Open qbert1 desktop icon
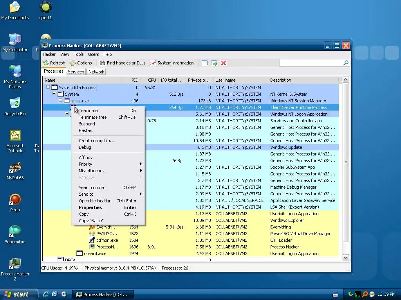Image resolution: width=401 pixels, height=300 pixels. click(x=45, y=11)
